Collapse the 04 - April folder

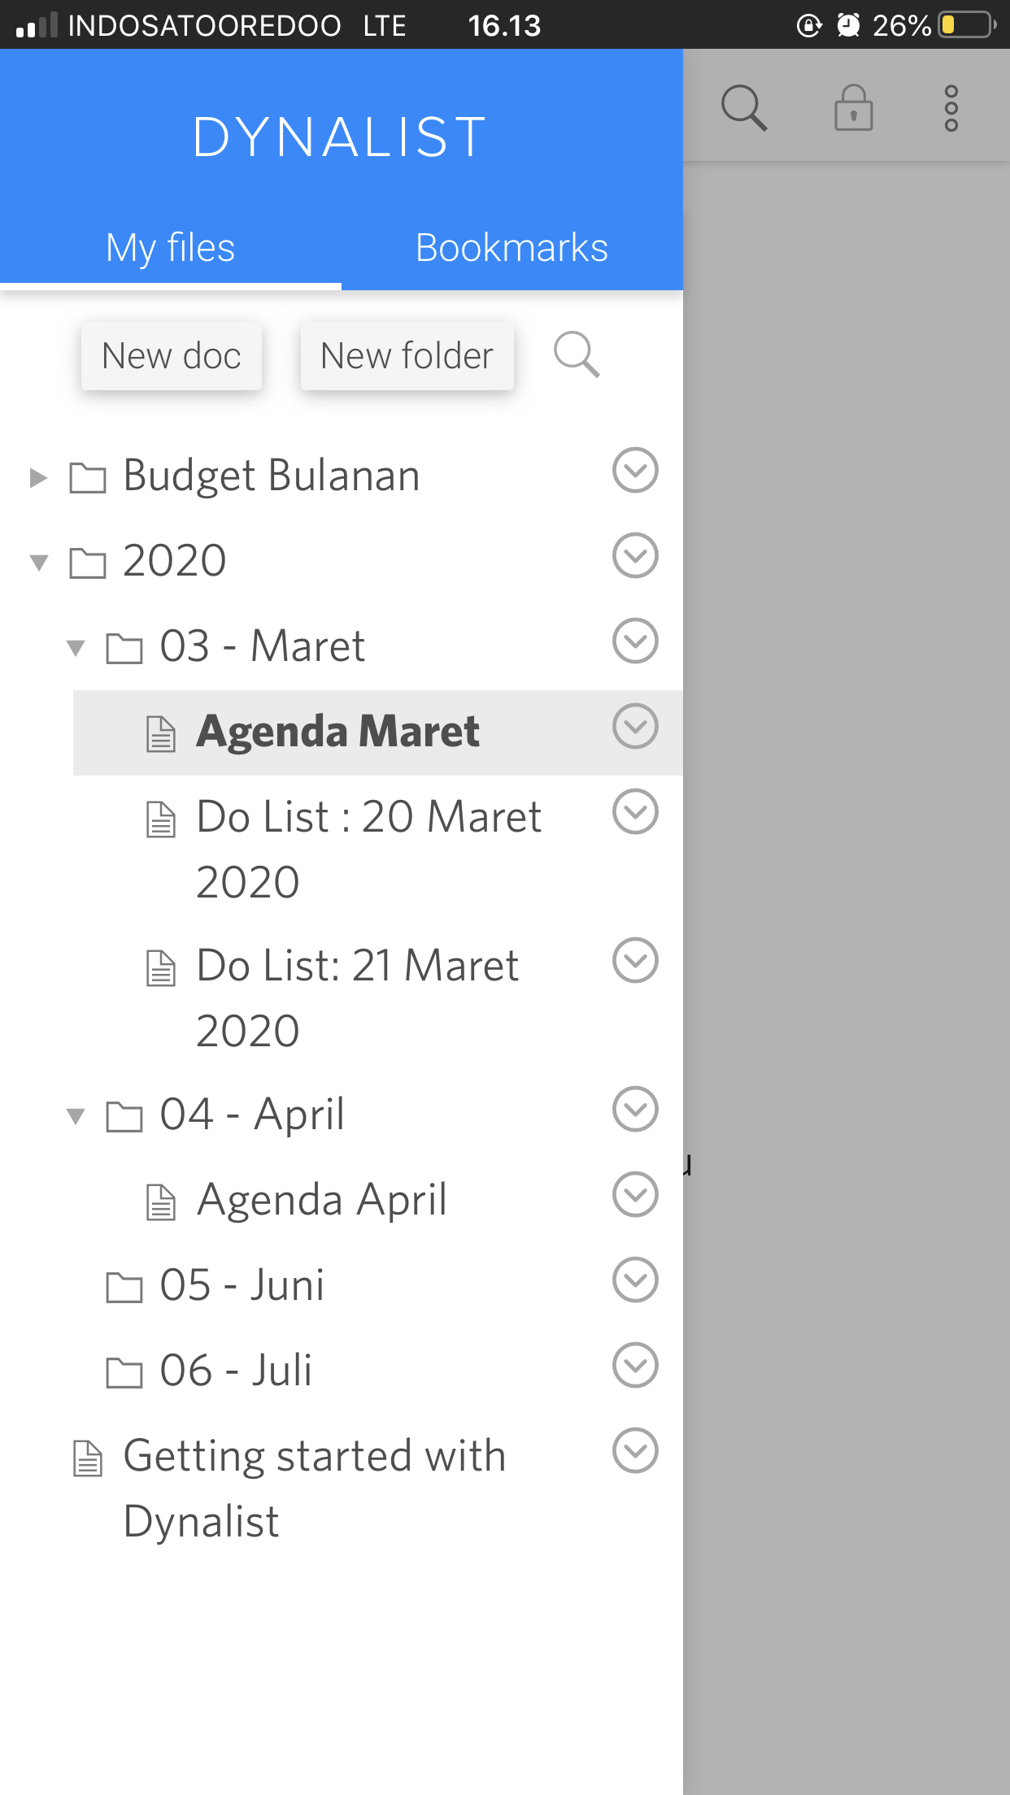pos(76,1115)
